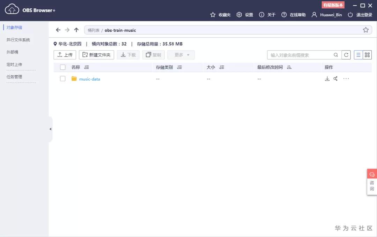
Task: Open the 关于 about dialog
Action: coord(267,15)
